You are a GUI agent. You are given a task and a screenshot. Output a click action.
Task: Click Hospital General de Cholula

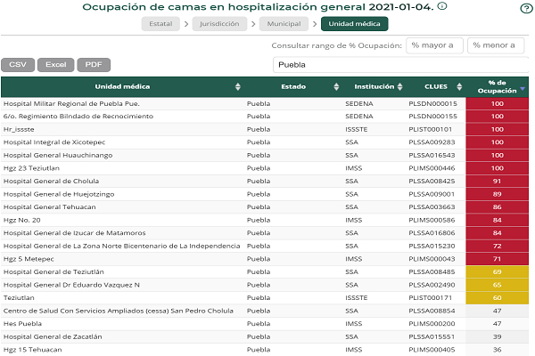(x=51, y=182)
